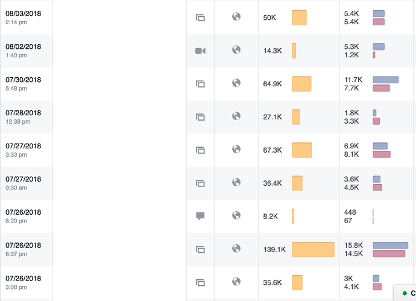416x301 pixels.
Task: Click the pink 8.1K reactions bar
Action: (x=382, y=154)
